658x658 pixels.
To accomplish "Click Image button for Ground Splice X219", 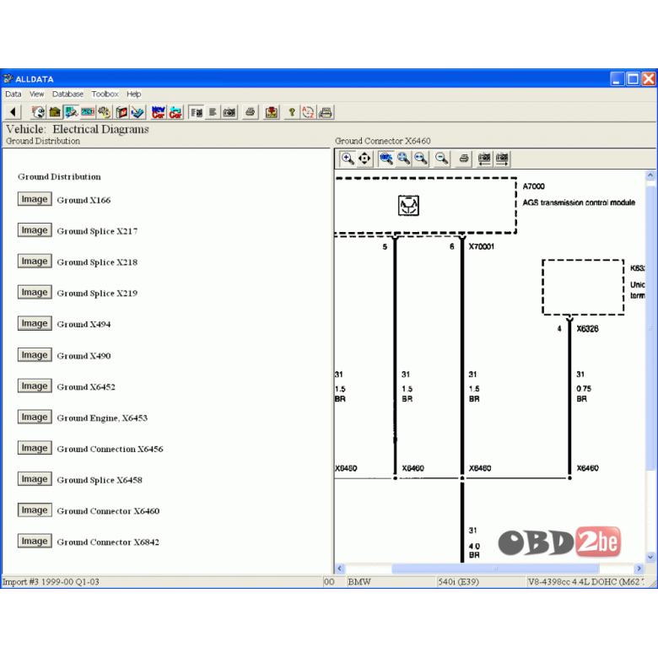I will point(35,292).
